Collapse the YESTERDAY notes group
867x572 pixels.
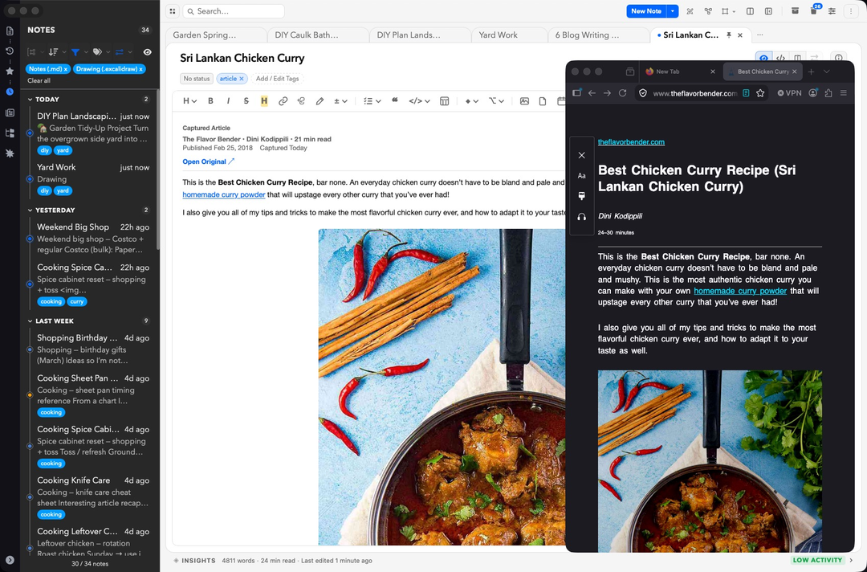point(30,210)
